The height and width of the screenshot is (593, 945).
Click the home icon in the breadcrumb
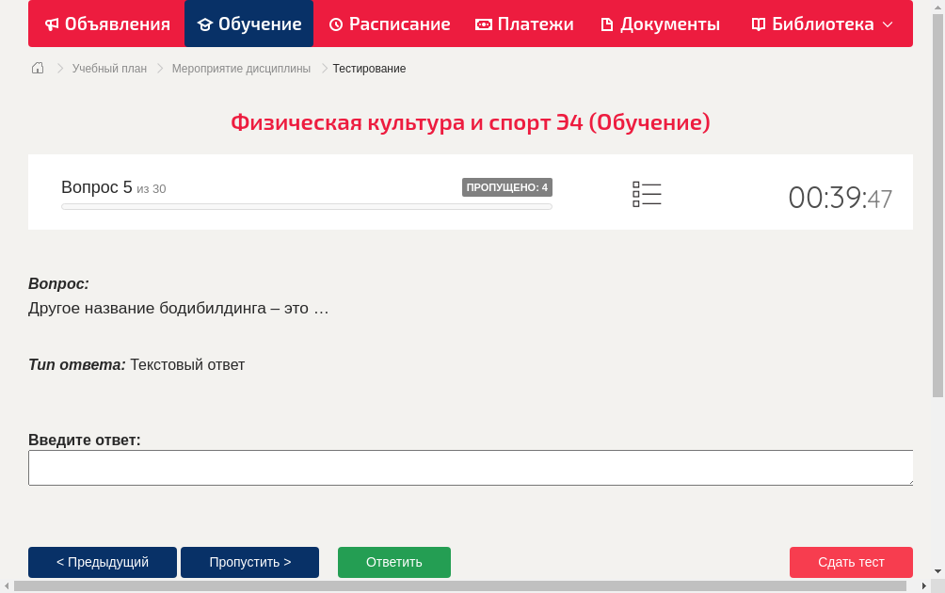click(x=37, y=68)
